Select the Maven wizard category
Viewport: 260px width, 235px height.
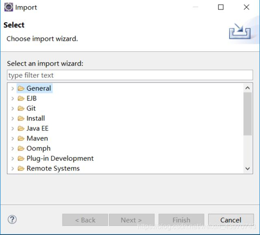[x=37, y=138]
